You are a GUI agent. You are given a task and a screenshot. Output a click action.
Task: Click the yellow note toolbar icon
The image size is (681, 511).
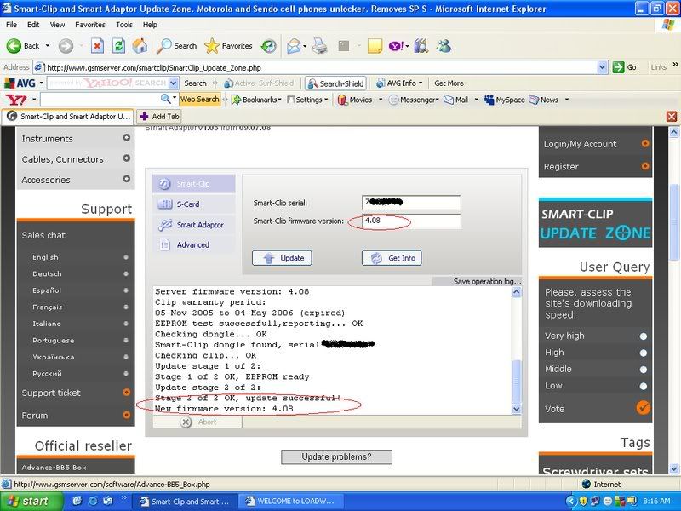[x=375, y=46]
